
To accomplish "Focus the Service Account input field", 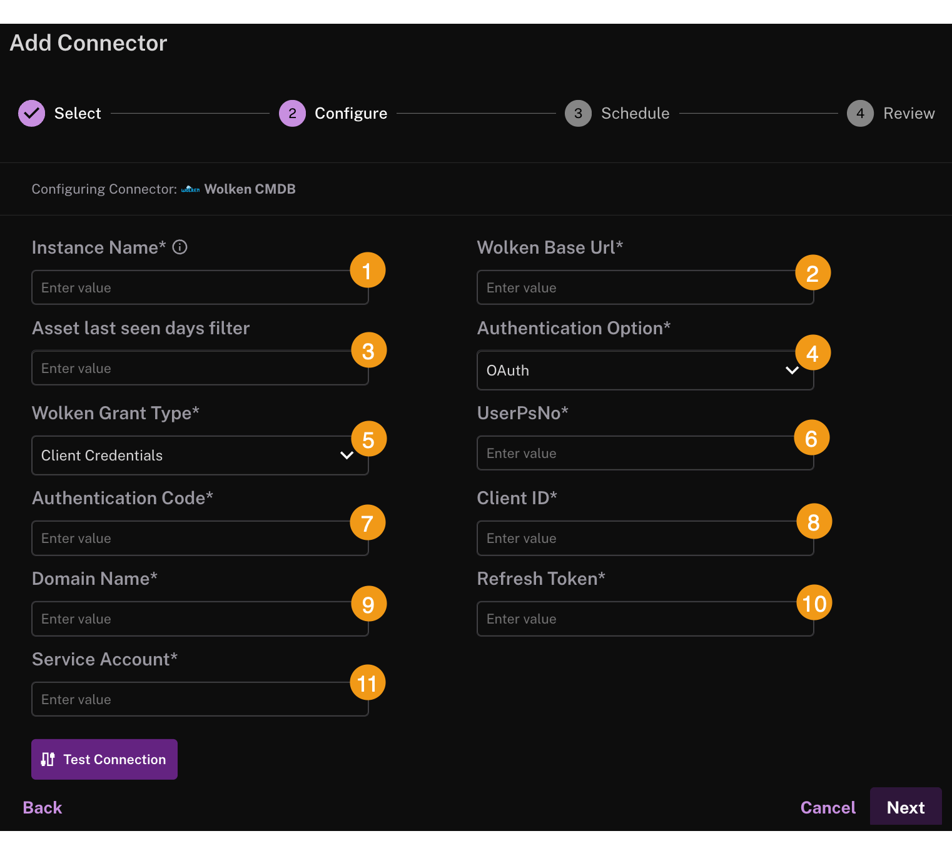I will (200, 699).
